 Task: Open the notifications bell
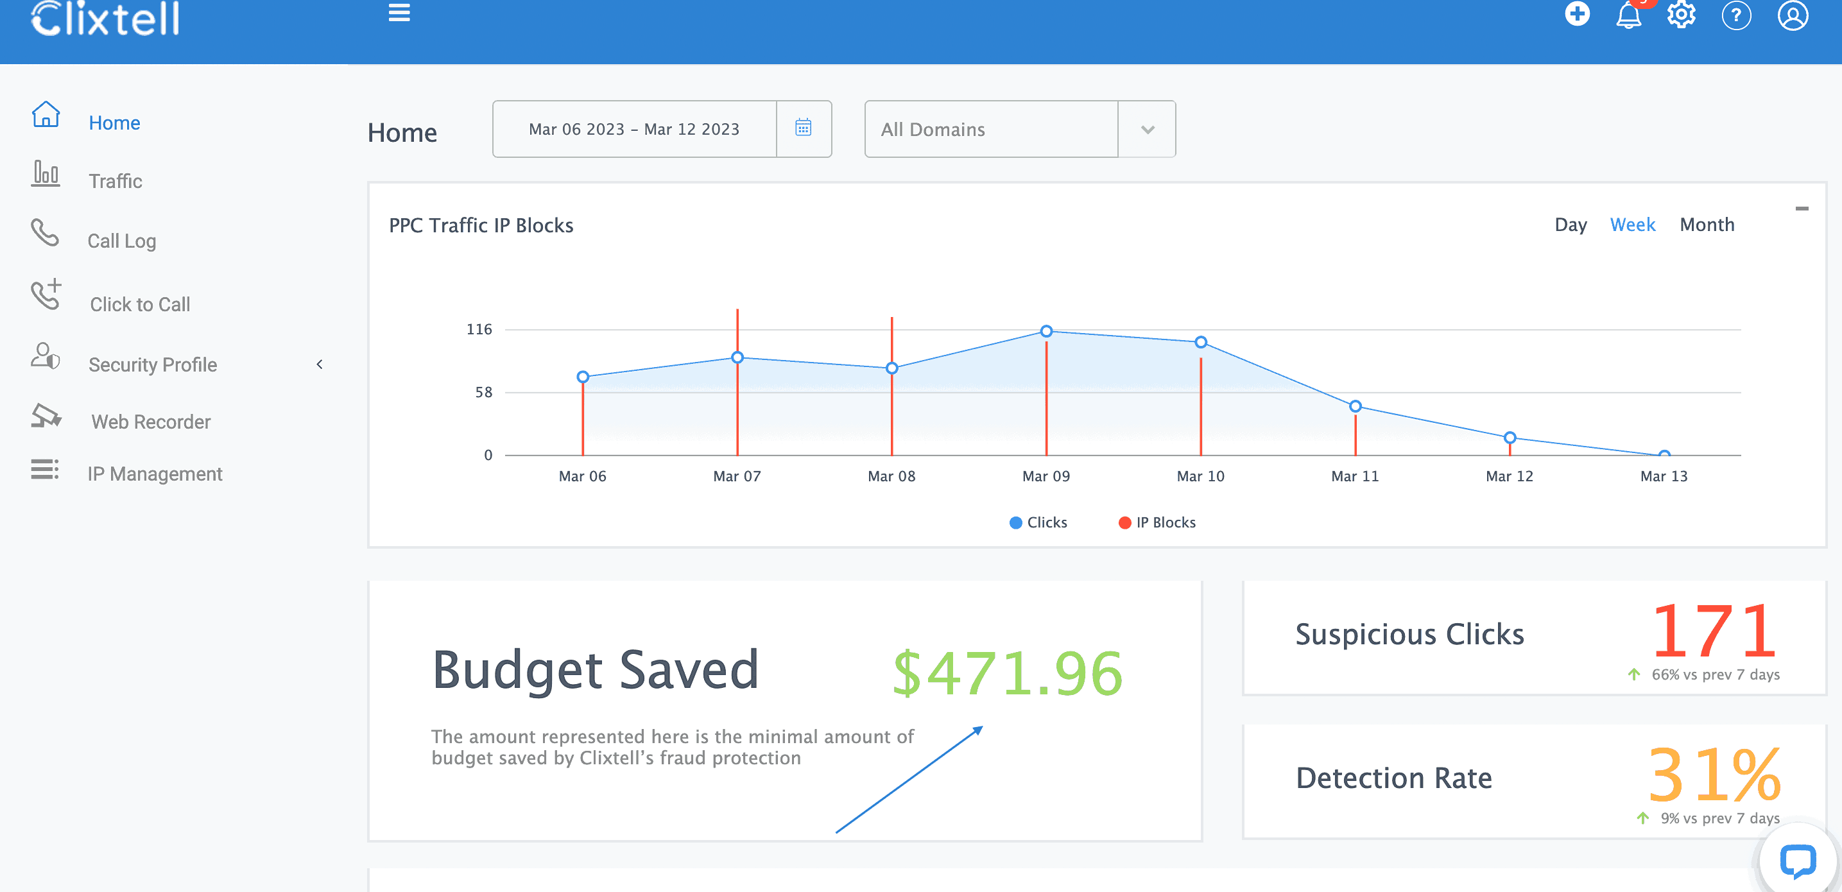pyautogui.click(x=1628, y=15)
